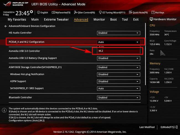
Task: Launch EZ Tuning Wizard(F11)
Action: (112, 12)
